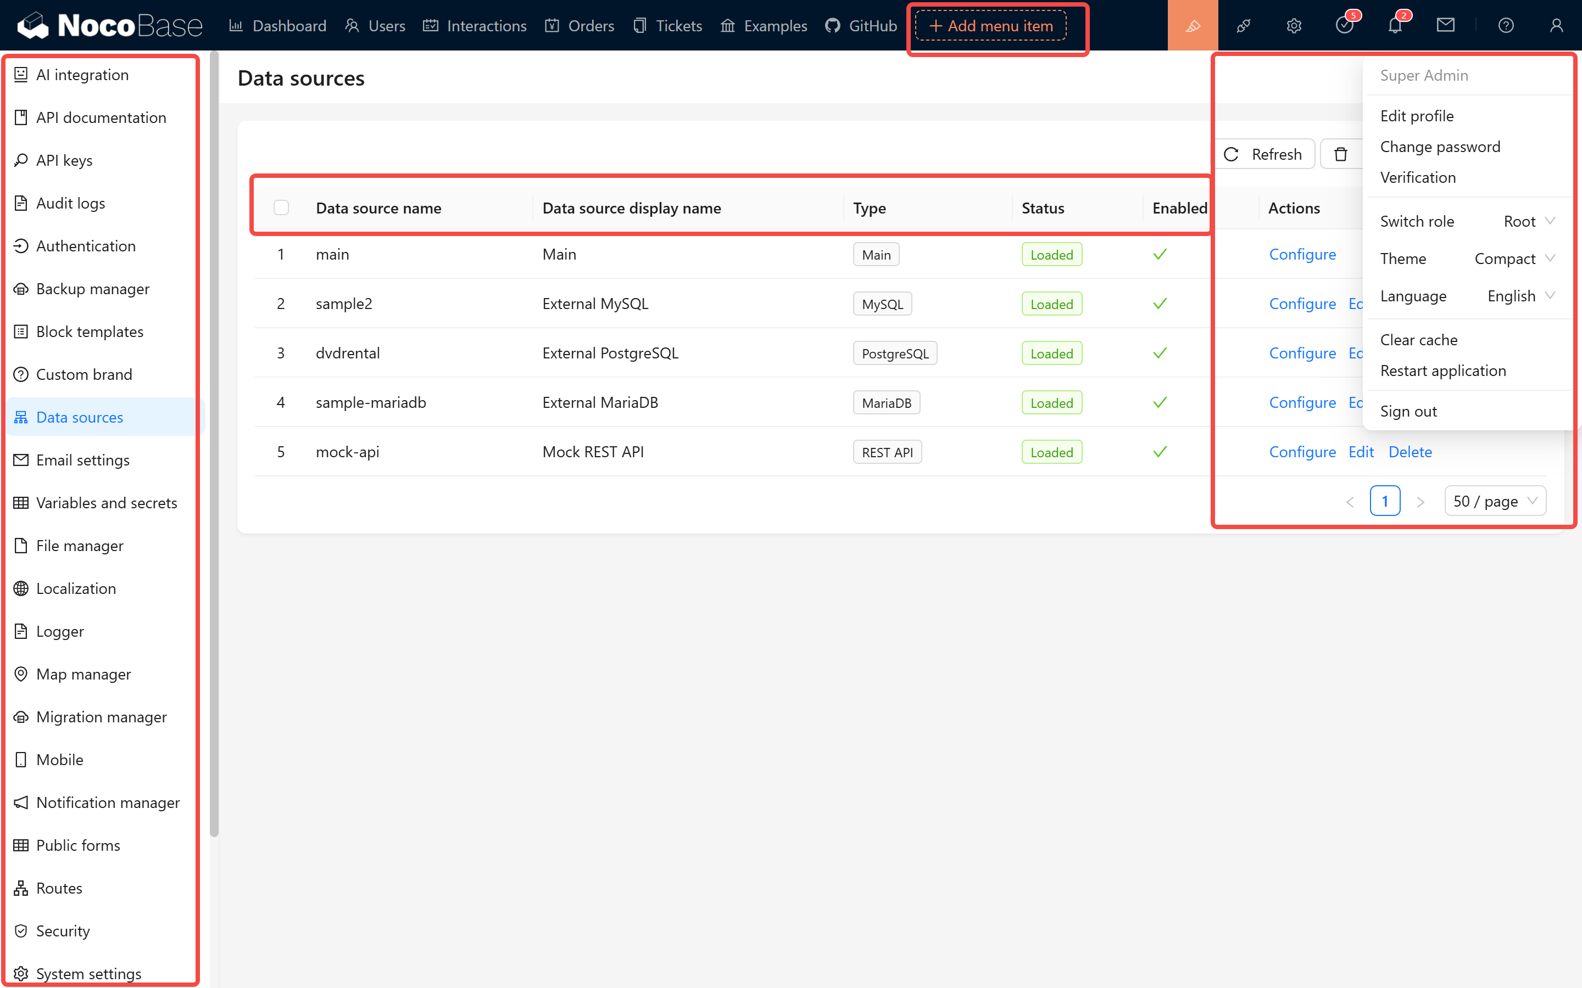1582x988 pixels.
Task: Click the Refresh button
Action: [1265, 154]
